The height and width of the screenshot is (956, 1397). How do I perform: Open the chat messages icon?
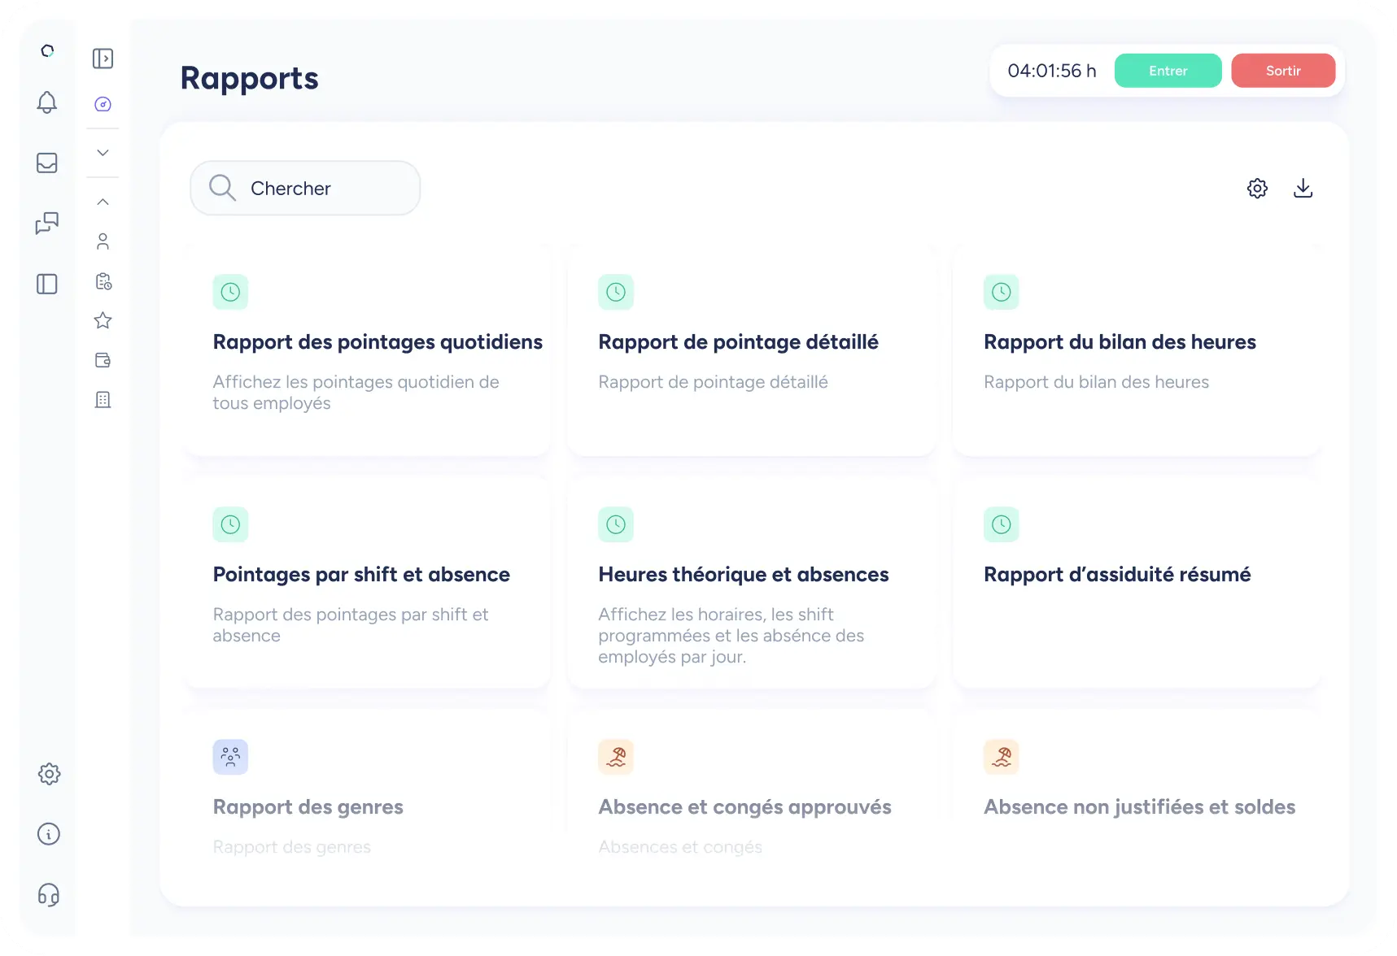click(47, 223)
